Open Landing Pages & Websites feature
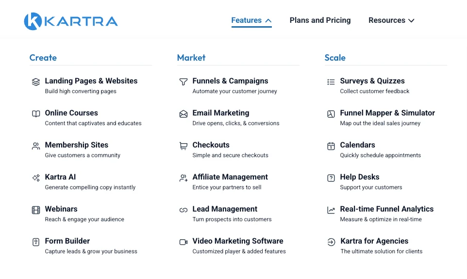Image resolution: width=467 pixels, height=279 pixels. point(91,81)
